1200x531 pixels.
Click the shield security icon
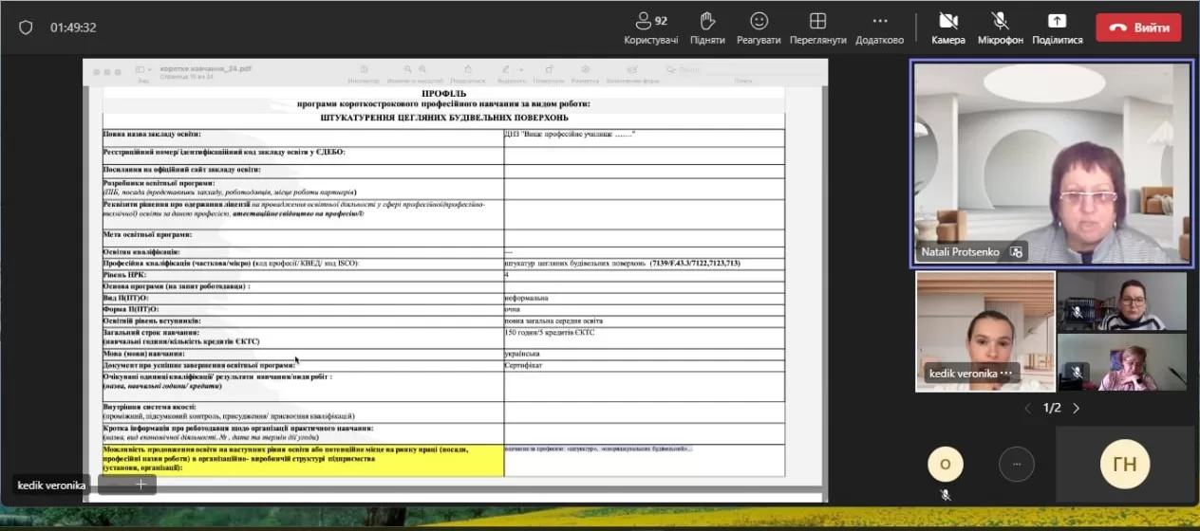tap(27, 27)
